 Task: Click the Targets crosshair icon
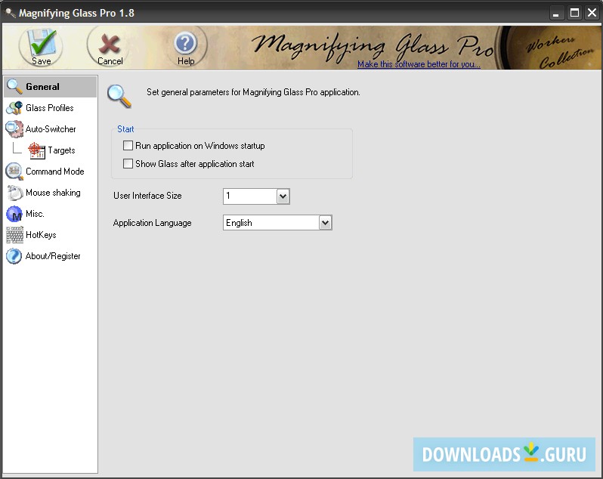(36, 150)
